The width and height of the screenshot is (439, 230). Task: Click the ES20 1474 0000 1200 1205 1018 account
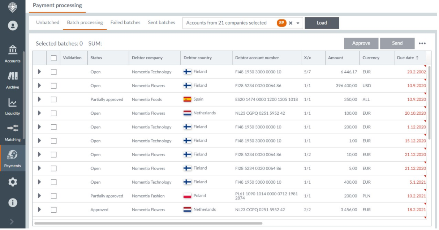267,99
